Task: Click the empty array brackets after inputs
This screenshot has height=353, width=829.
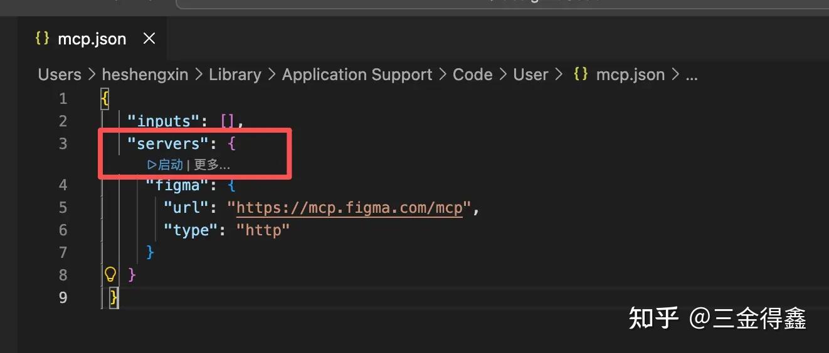Action: pos(228,121)
